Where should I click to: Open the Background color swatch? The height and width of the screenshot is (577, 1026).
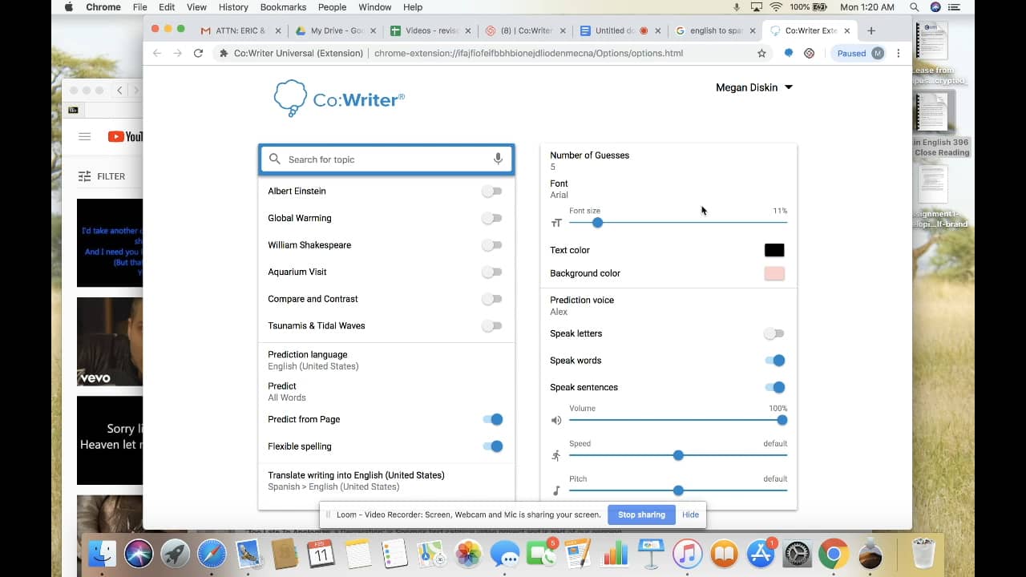tap(774, 273)
